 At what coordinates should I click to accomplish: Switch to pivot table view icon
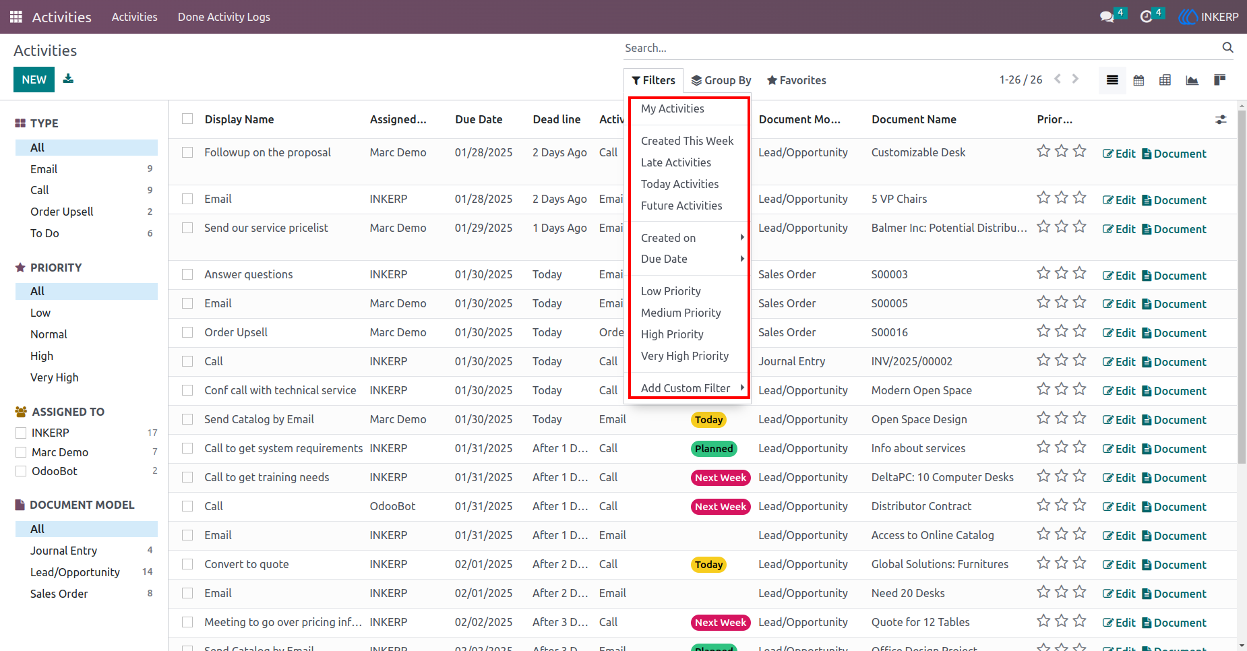point(1165,80)
